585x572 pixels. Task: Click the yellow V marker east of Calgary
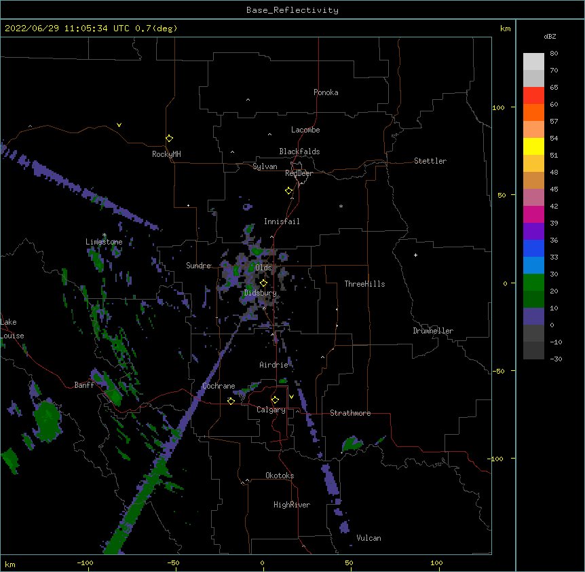pos(291,397)
